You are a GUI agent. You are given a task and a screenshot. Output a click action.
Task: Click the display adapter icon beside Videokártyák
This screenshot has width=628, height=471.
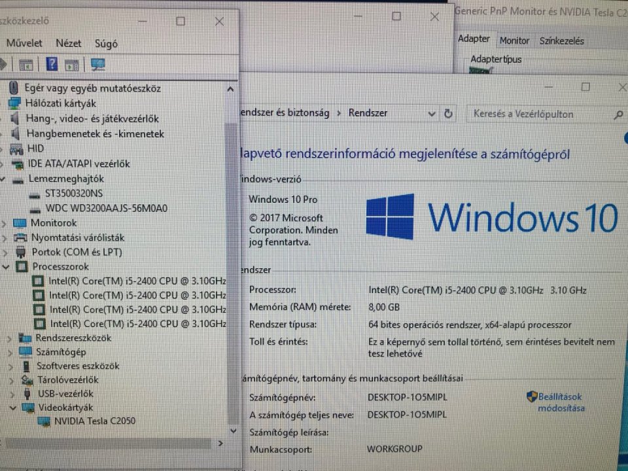coord(28,408)
